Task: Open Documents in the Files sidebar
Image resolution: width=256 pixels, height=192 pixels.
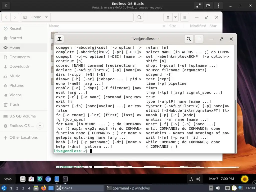Action: click(23, 57)
